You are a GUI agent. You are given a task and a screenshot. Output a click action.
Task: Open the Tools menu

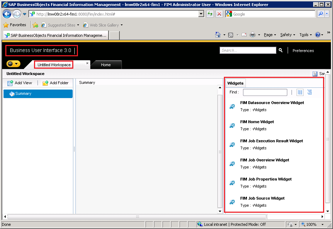pyautogui.click(x=306, y=35)
